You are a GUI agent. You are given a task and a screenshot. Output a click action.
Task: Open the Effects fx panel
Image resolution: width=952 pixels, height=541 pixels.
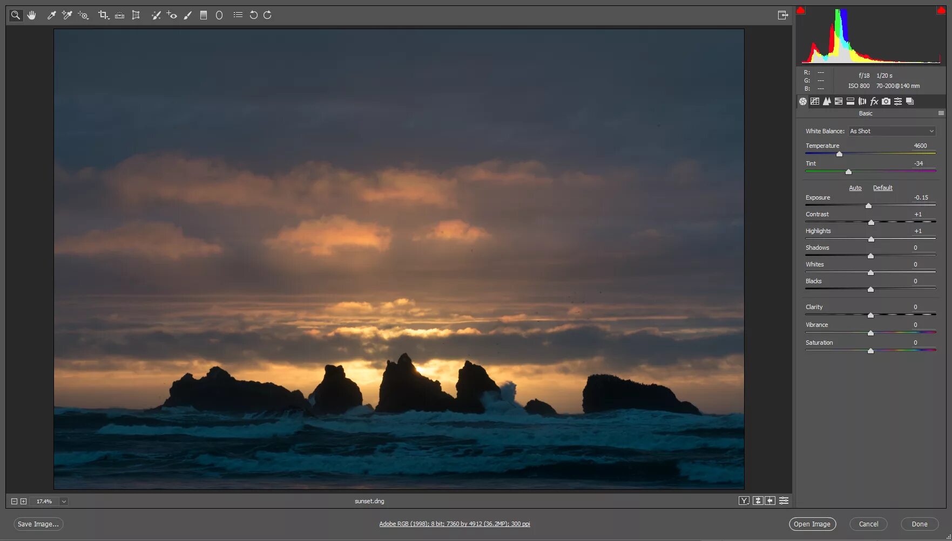pyautogui.click(x=874, y=101)
